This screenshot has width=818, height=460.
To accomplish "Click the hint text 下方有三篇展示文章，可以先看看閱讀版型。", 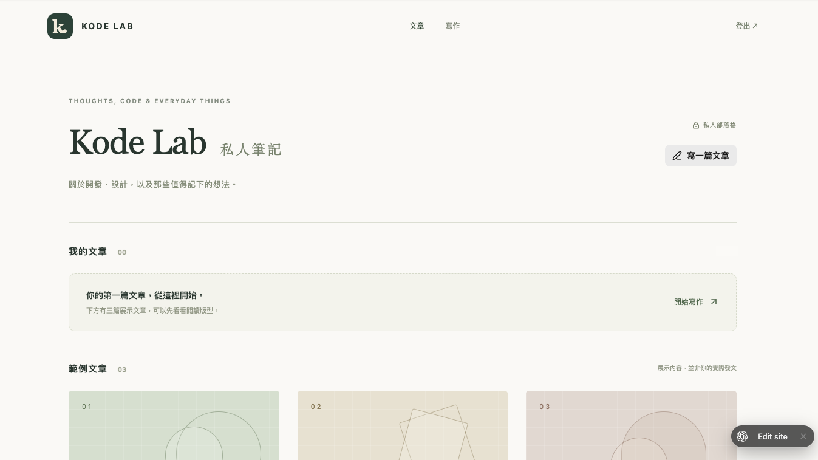I will click(x=152, y=311).
